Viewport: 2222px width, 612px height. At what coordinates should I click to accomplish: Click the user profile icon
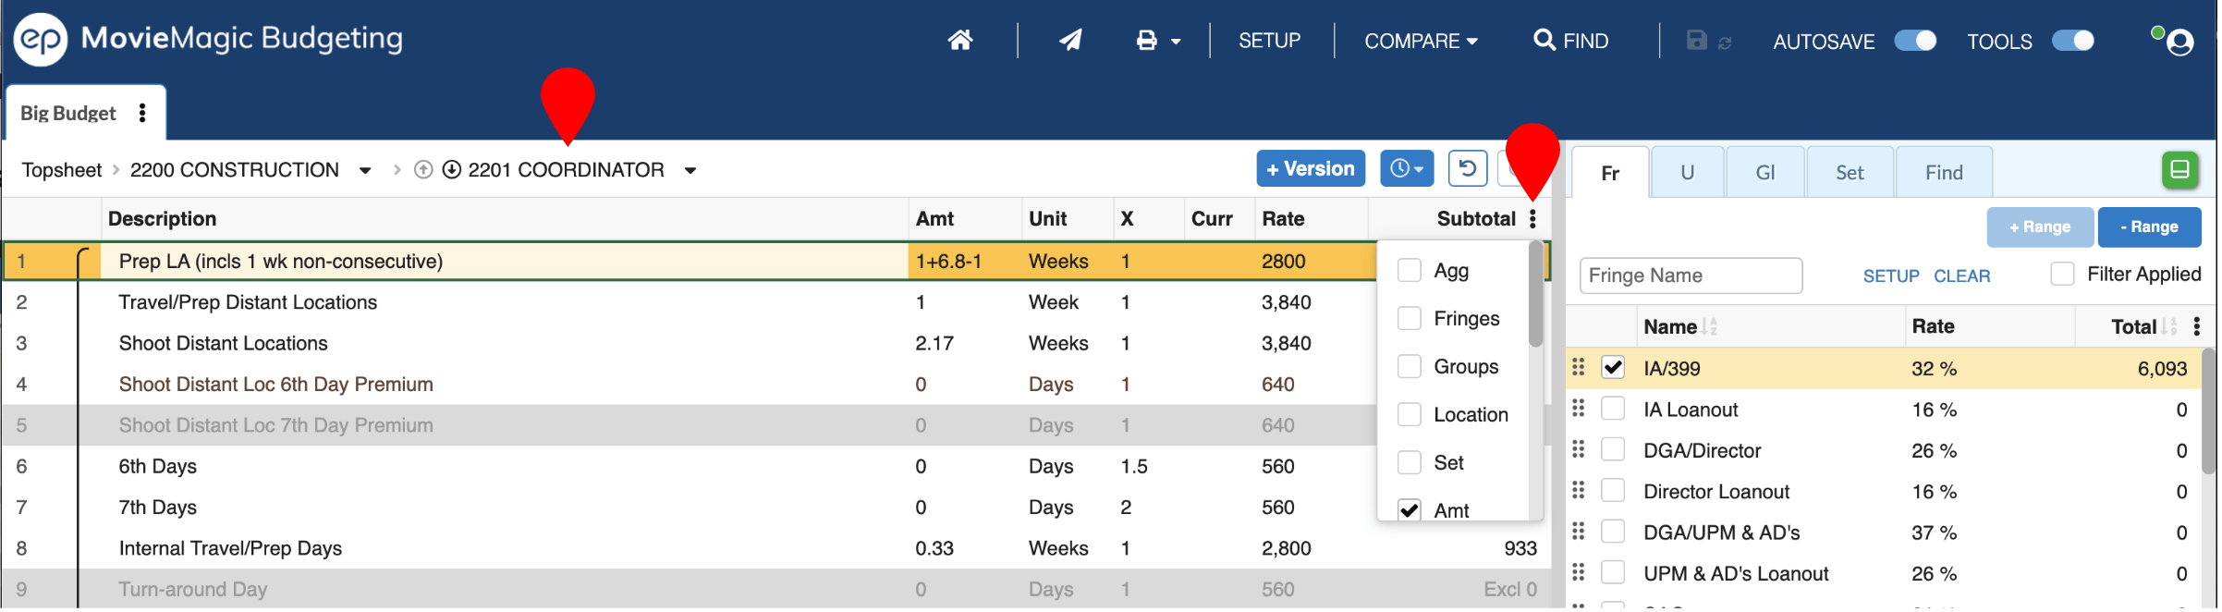coord(2179,43)
